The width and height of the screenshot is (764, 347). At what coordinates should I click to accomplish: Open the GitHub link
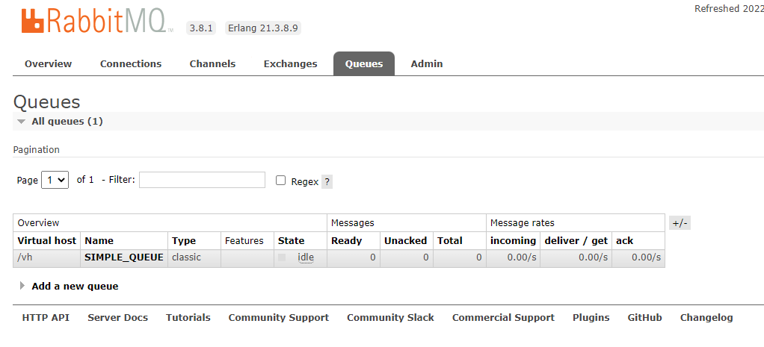click(644, 318)
